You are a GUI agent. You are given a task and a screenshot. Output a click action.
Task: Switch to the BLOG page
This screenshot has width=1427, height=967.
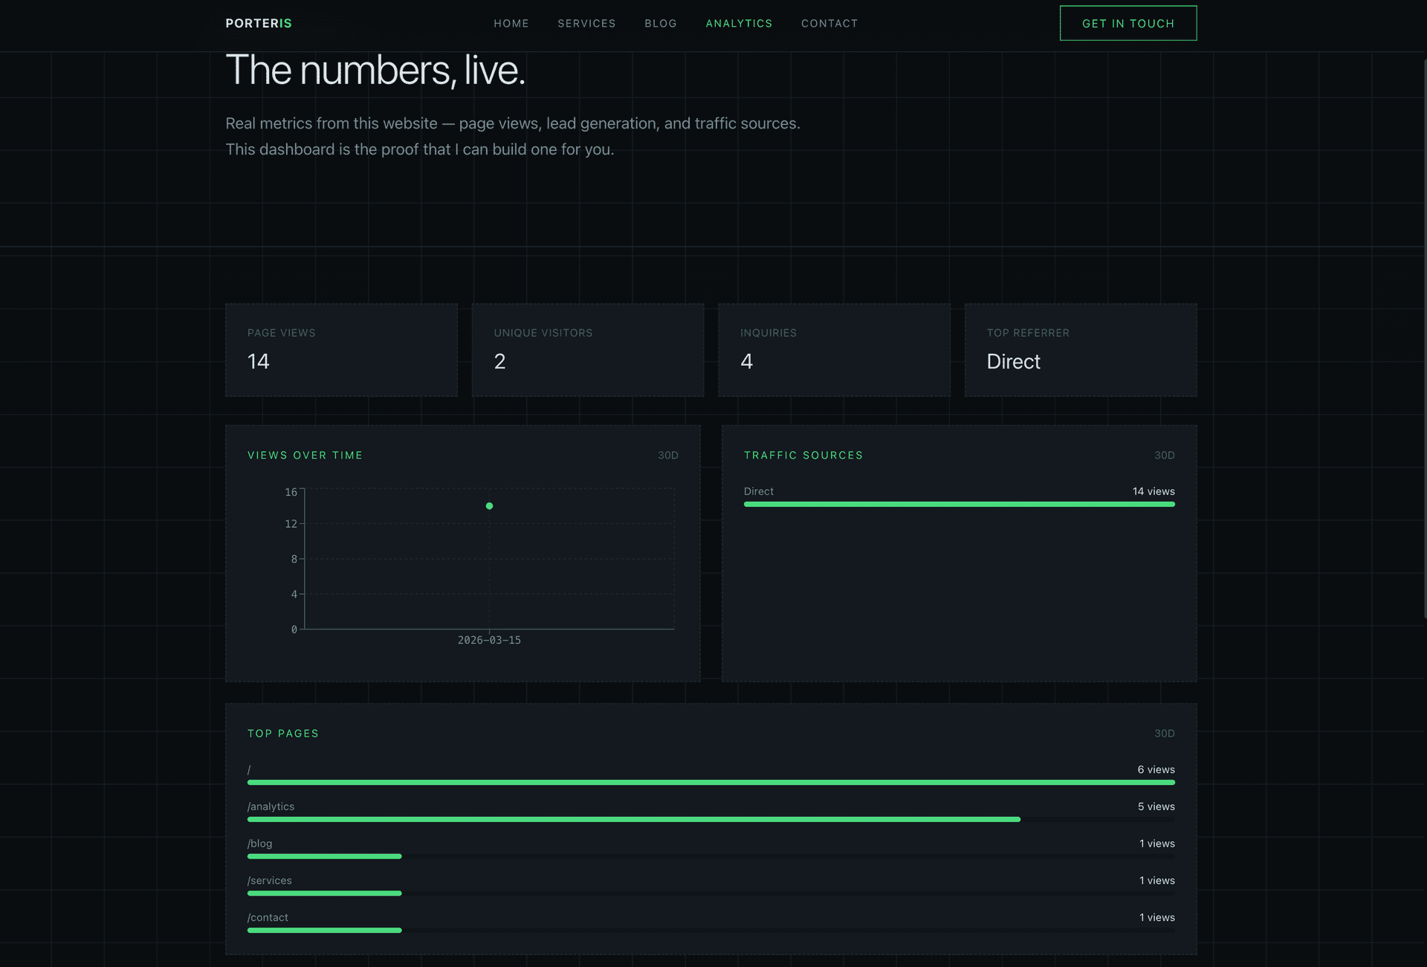[x=660, y=23]
